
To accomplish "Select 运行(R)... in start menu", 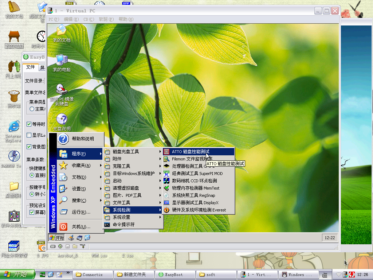I will click(81, 212).
